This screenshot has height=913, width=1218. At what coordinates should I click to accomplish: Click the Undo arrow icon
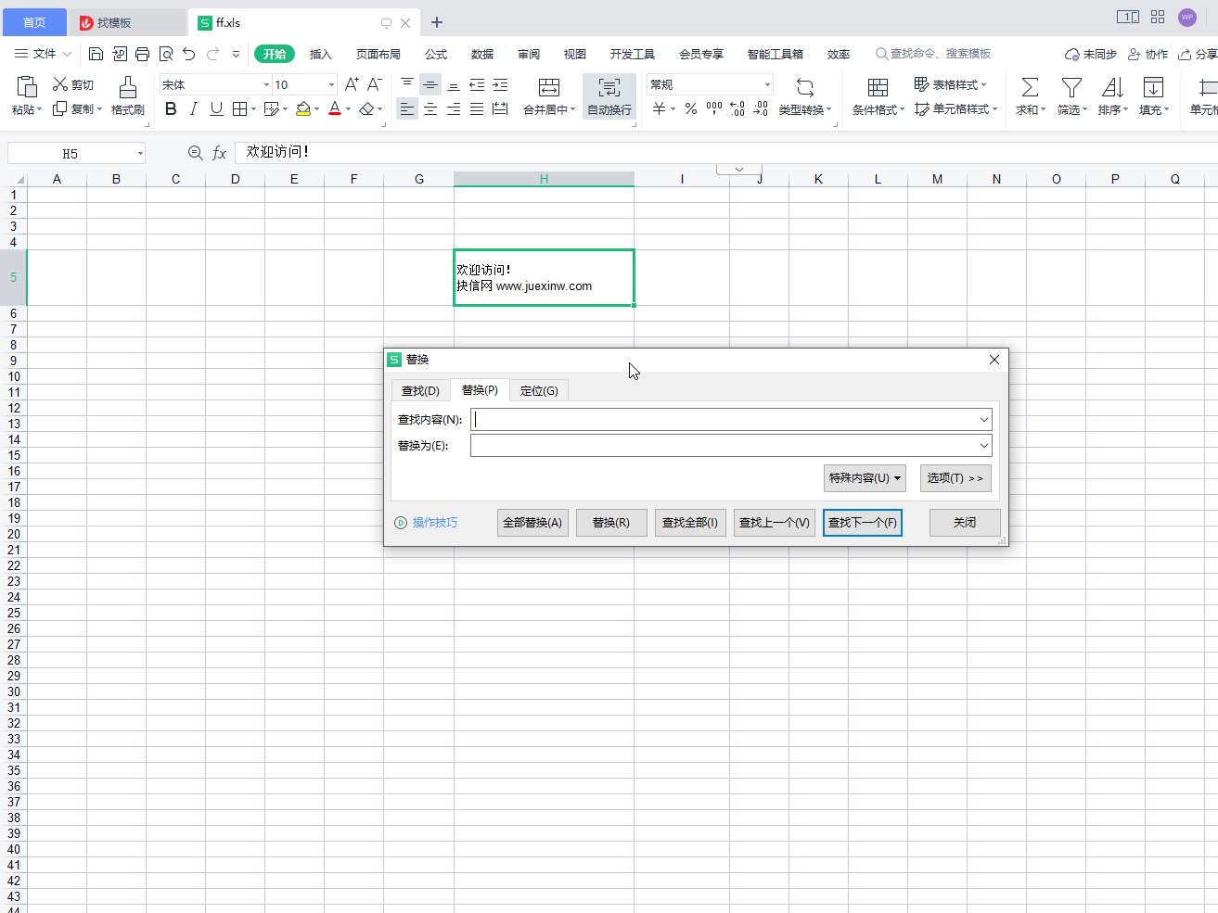click(x=189, y=54)
